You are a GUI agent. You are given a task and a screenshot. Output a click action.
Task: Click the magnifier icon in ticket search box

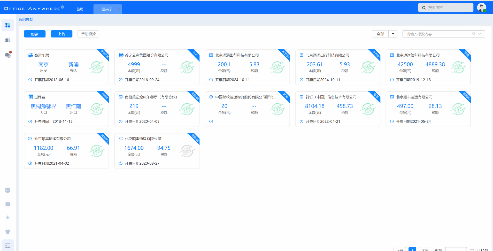point(474,34)
